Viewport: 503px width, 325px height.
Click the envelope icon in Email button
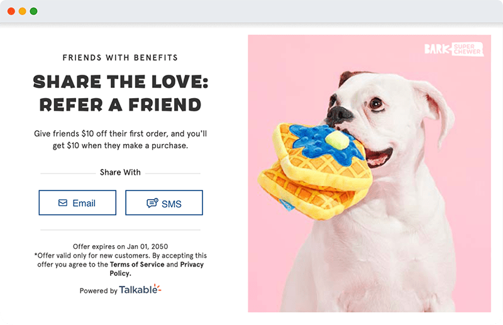point(63,203)
